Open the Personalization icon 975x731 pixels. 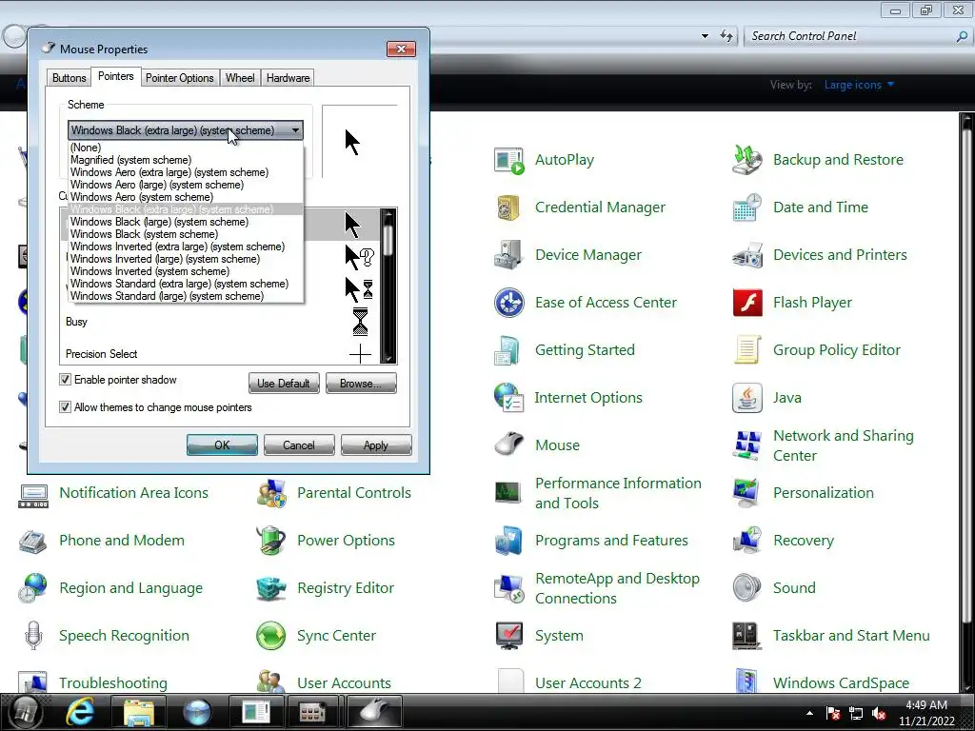[x=746, y=493]
